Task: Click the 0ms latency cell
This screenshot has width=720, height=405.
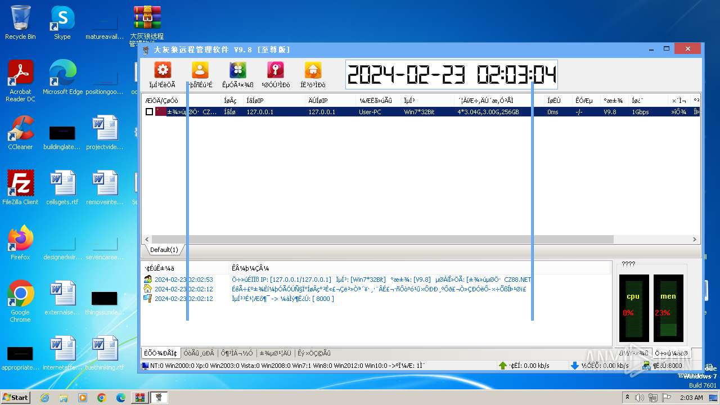Action: pos(553,112)
